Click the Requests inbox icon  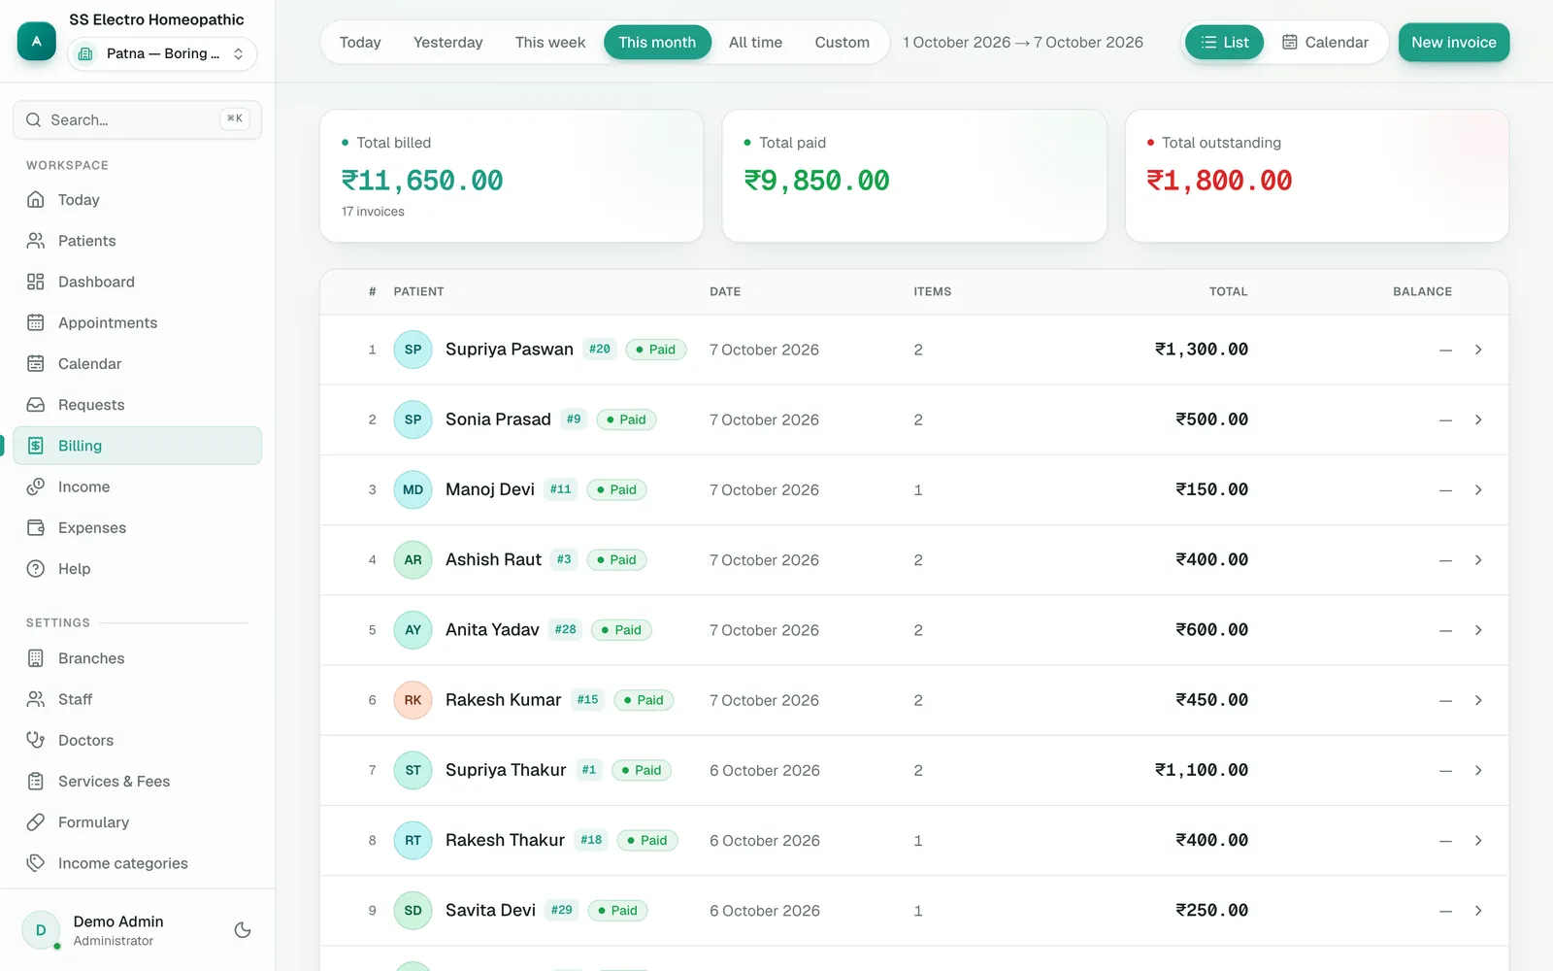coord(36,405)
